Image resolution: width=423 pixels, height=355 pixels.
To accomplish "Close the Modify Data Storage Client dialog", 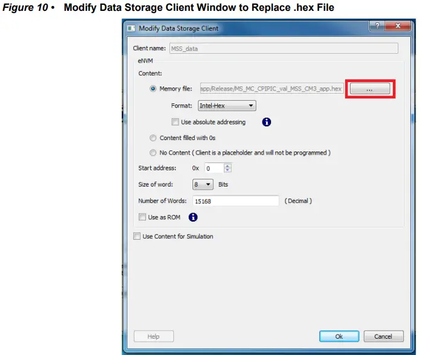I will [x=398, y=26].
